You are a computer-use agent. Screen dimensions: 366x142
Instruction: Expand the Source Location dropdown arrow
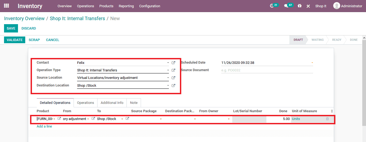pyautogui.click(x=168, y=78)
